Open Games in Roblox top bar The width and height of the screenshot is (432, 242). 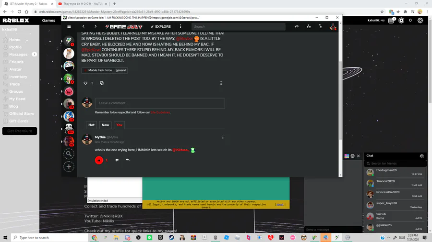point(48,20)
